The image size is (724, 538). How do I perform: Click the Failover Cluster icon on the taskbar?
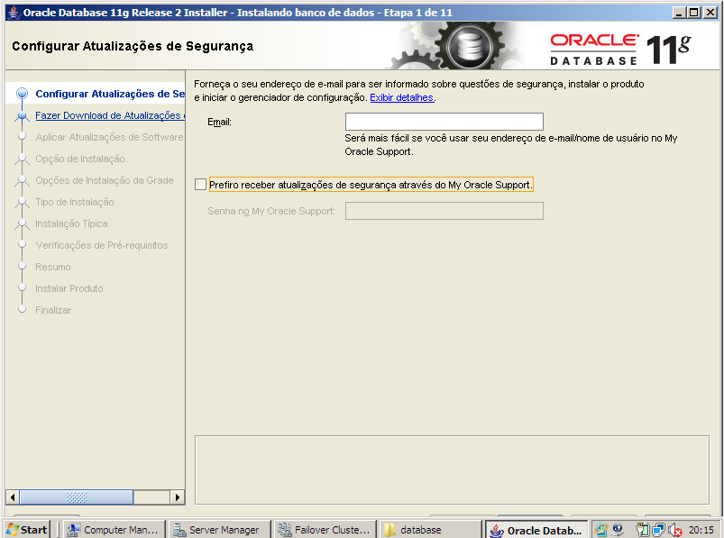[x=284, y=530]
